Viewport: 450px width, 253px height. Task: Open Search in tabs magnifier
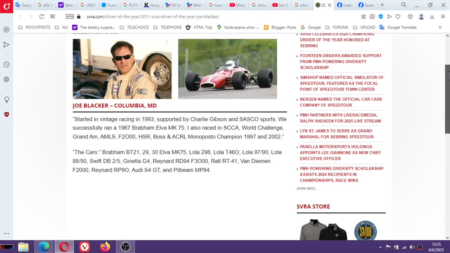404,5
